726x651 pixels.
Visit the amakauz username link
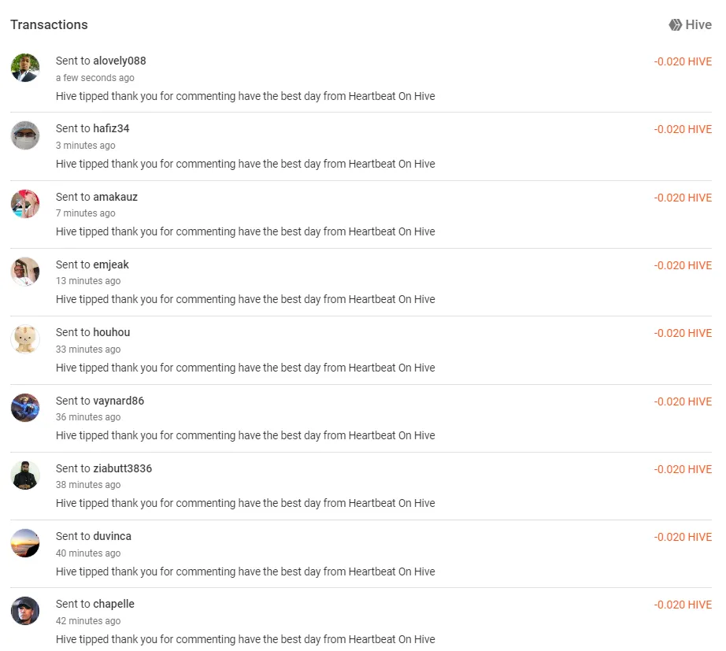click(115, 197)
